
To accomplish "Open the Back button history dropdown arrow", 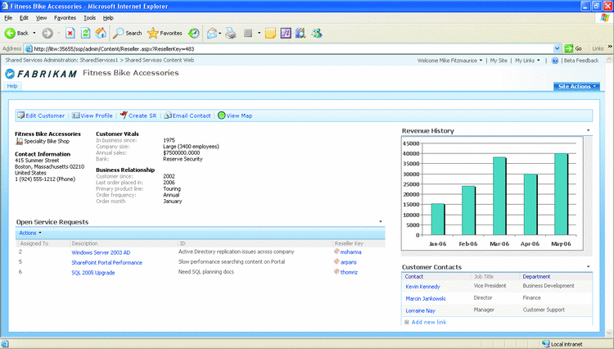I will pyautogui.click(x=34, y=34).
